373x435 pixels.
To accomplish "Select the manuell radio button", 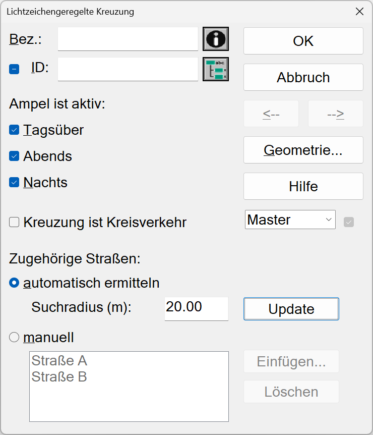I will [x=14, y=337].
